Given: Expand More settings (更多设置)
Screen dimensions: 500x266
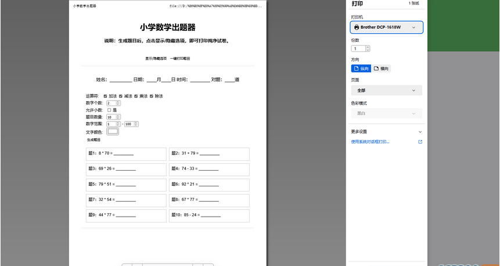Looking at the screenshot, I should [387, 132].
